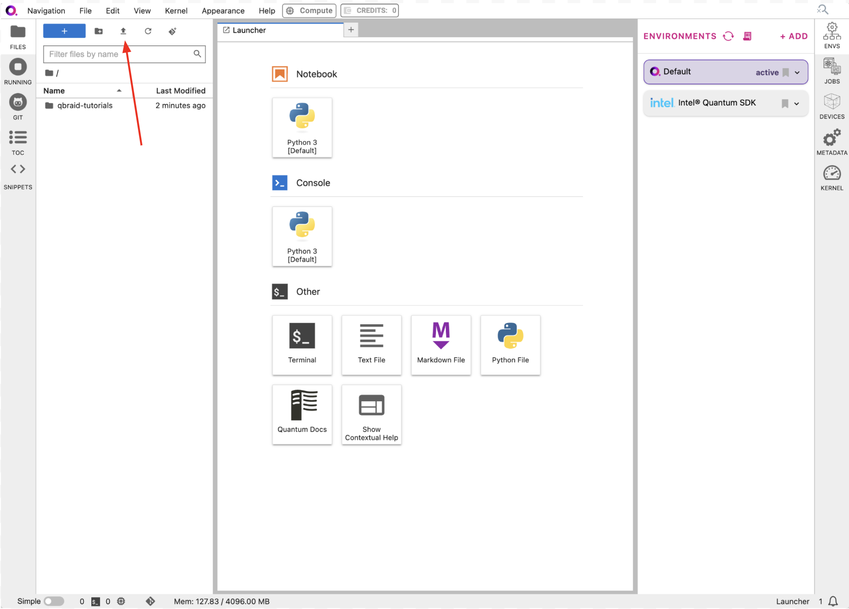Refresh the file browser list
The image size is (849, 609).
pyautogui.click(x=148, y=31)
